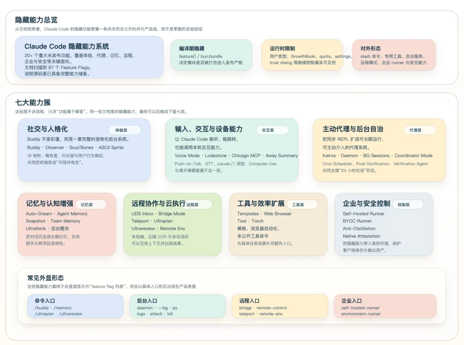Click the 命令入口 card title

point(45,301)
